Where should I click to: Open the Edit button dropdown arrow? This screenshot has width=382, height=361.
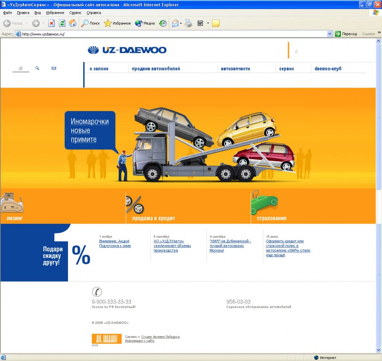[208, 23]
